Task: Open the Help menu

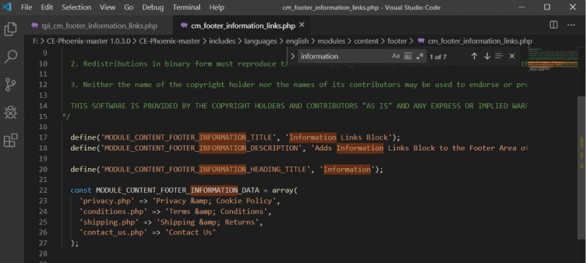Action: (x=217, y=7)
